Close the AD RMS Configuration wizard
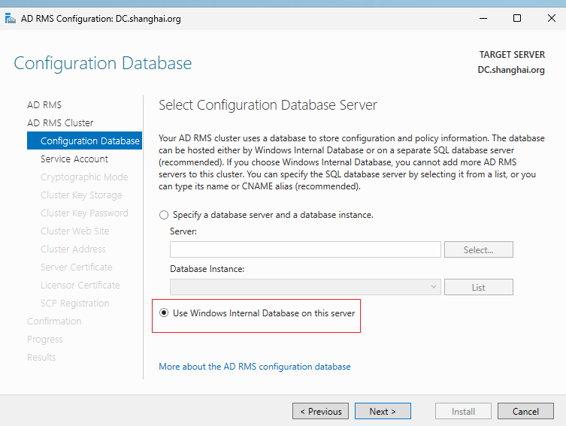Viewport: 566px width, 426px height. [x=551, y=18]
